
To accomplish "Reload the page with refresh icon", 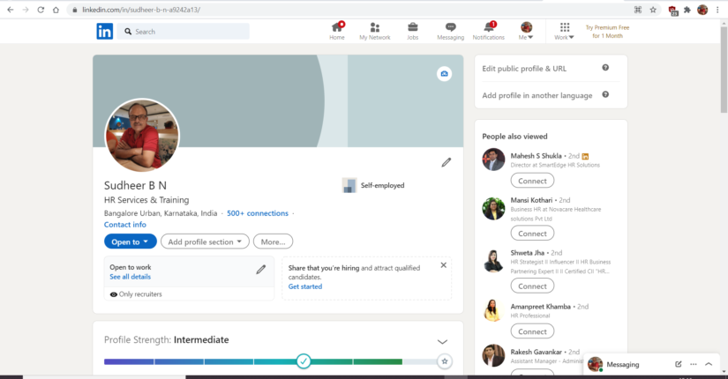I will (x=41, y=10).
